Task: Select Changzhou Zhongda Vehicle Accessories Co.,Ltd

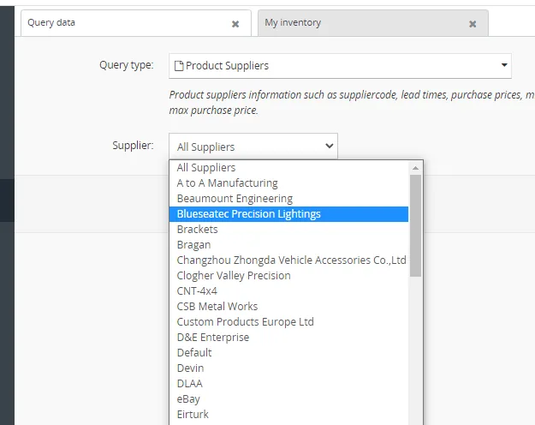Action: point(288,260)
